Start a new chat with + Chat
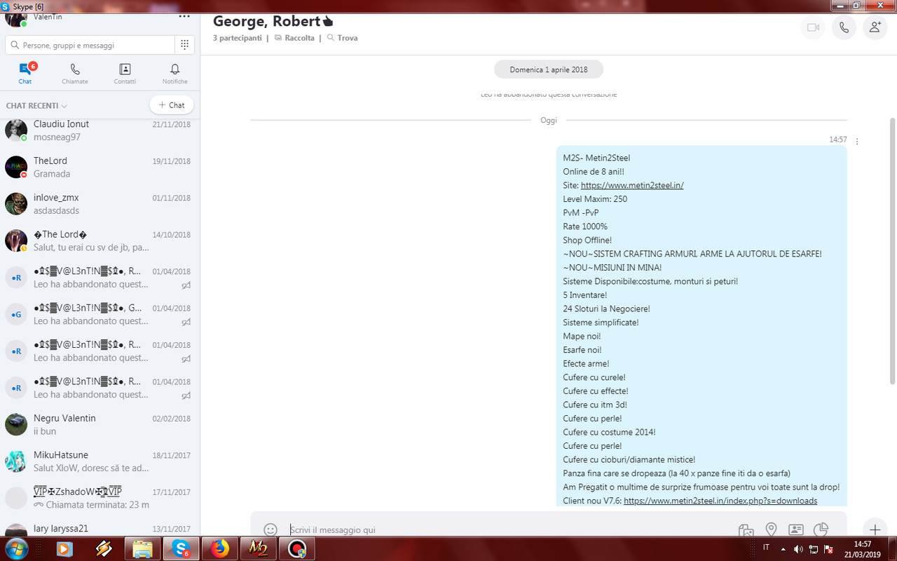 tap(172, 105)
